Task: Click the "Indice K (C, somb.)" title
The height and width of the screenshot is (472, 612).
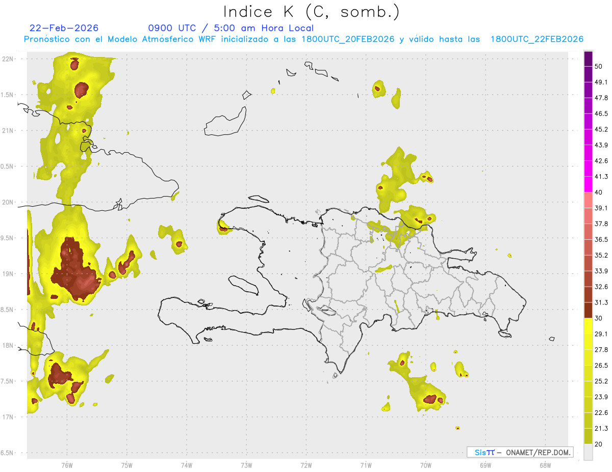Action: tap(312, 12)
